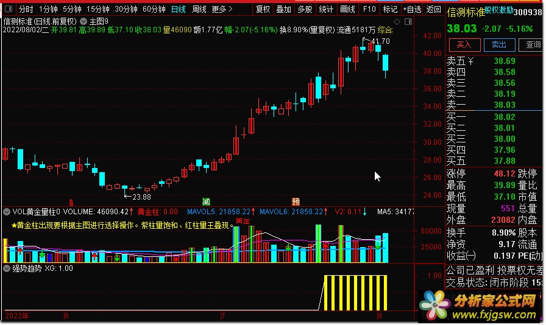The height and width of the screenshot is (325, 546).
Task: Select the 卖四 price 38.58
Action: [504, 72]
